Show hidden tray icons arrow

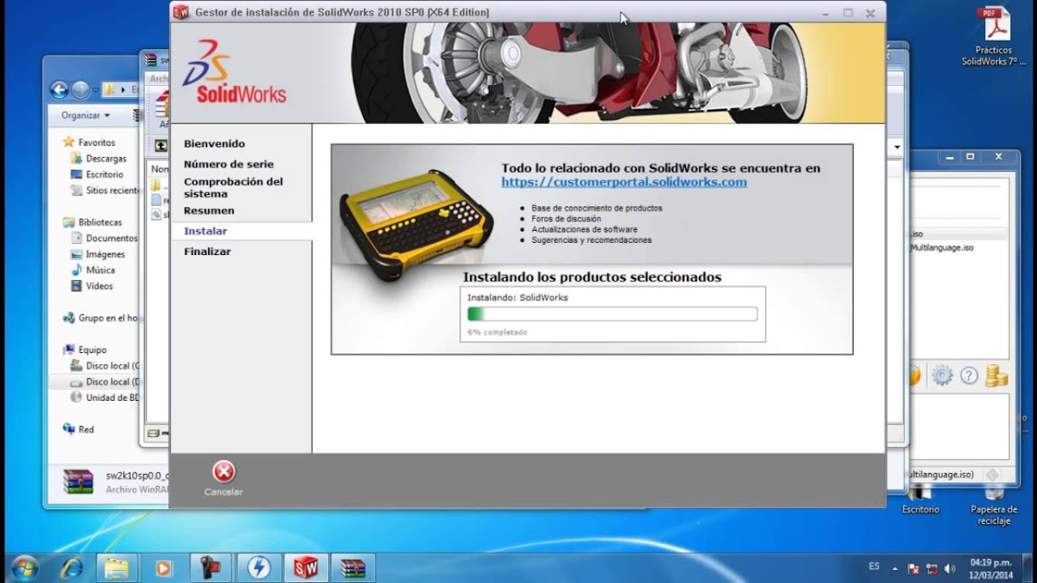pyautogui.click(x=895, y=568)
